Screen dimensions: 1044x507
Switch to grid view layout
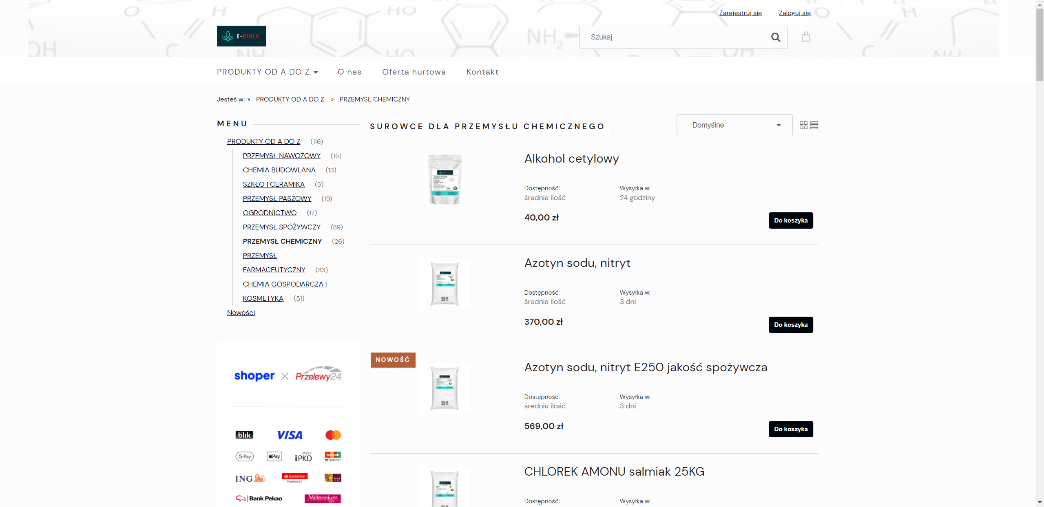point(803,125)
